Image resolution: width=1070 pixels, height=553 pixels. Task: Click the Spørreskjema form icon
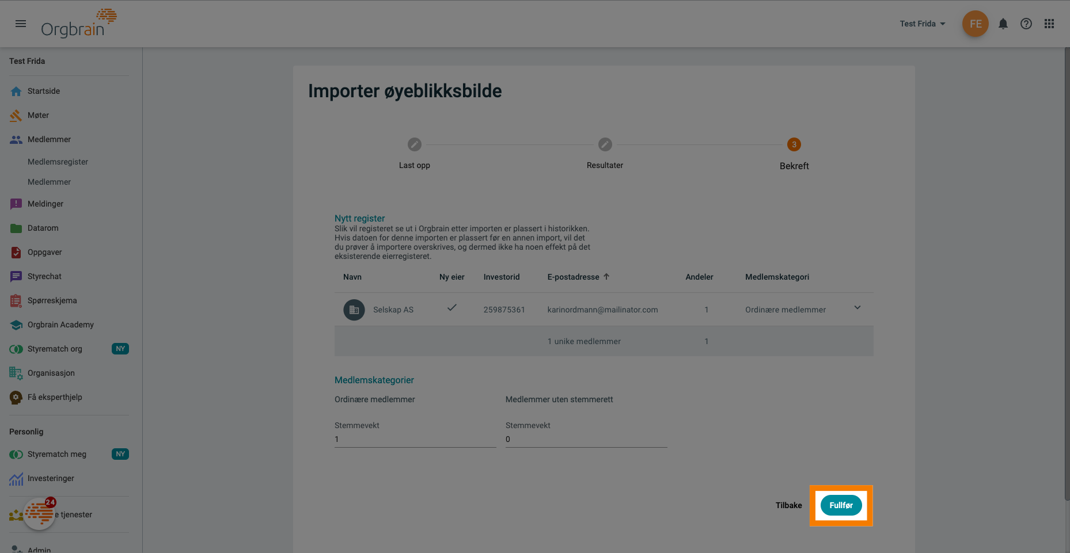16,300
